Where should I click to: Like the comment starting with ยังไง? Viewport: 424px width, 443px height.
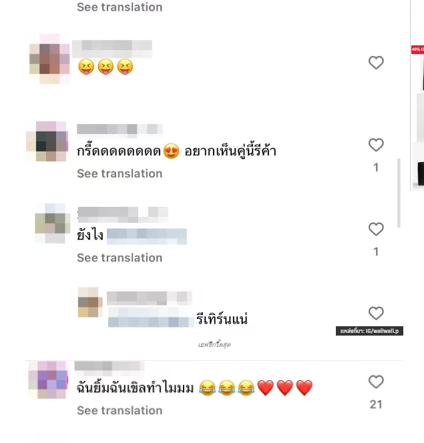pyautogui.click(x=376, y=229)
